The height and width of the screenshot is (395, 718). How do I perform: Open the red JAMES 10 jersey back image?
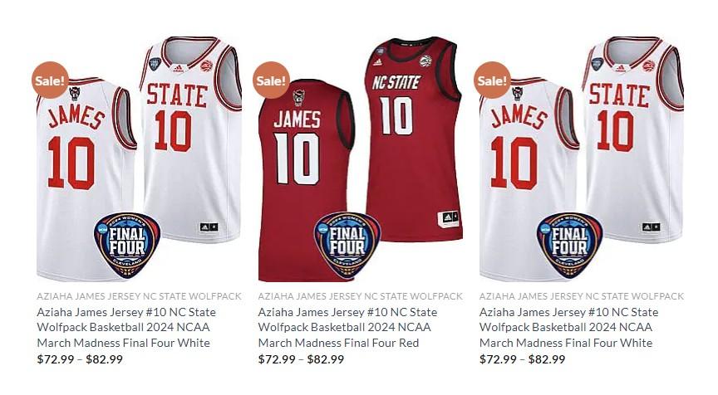(304, 181)
